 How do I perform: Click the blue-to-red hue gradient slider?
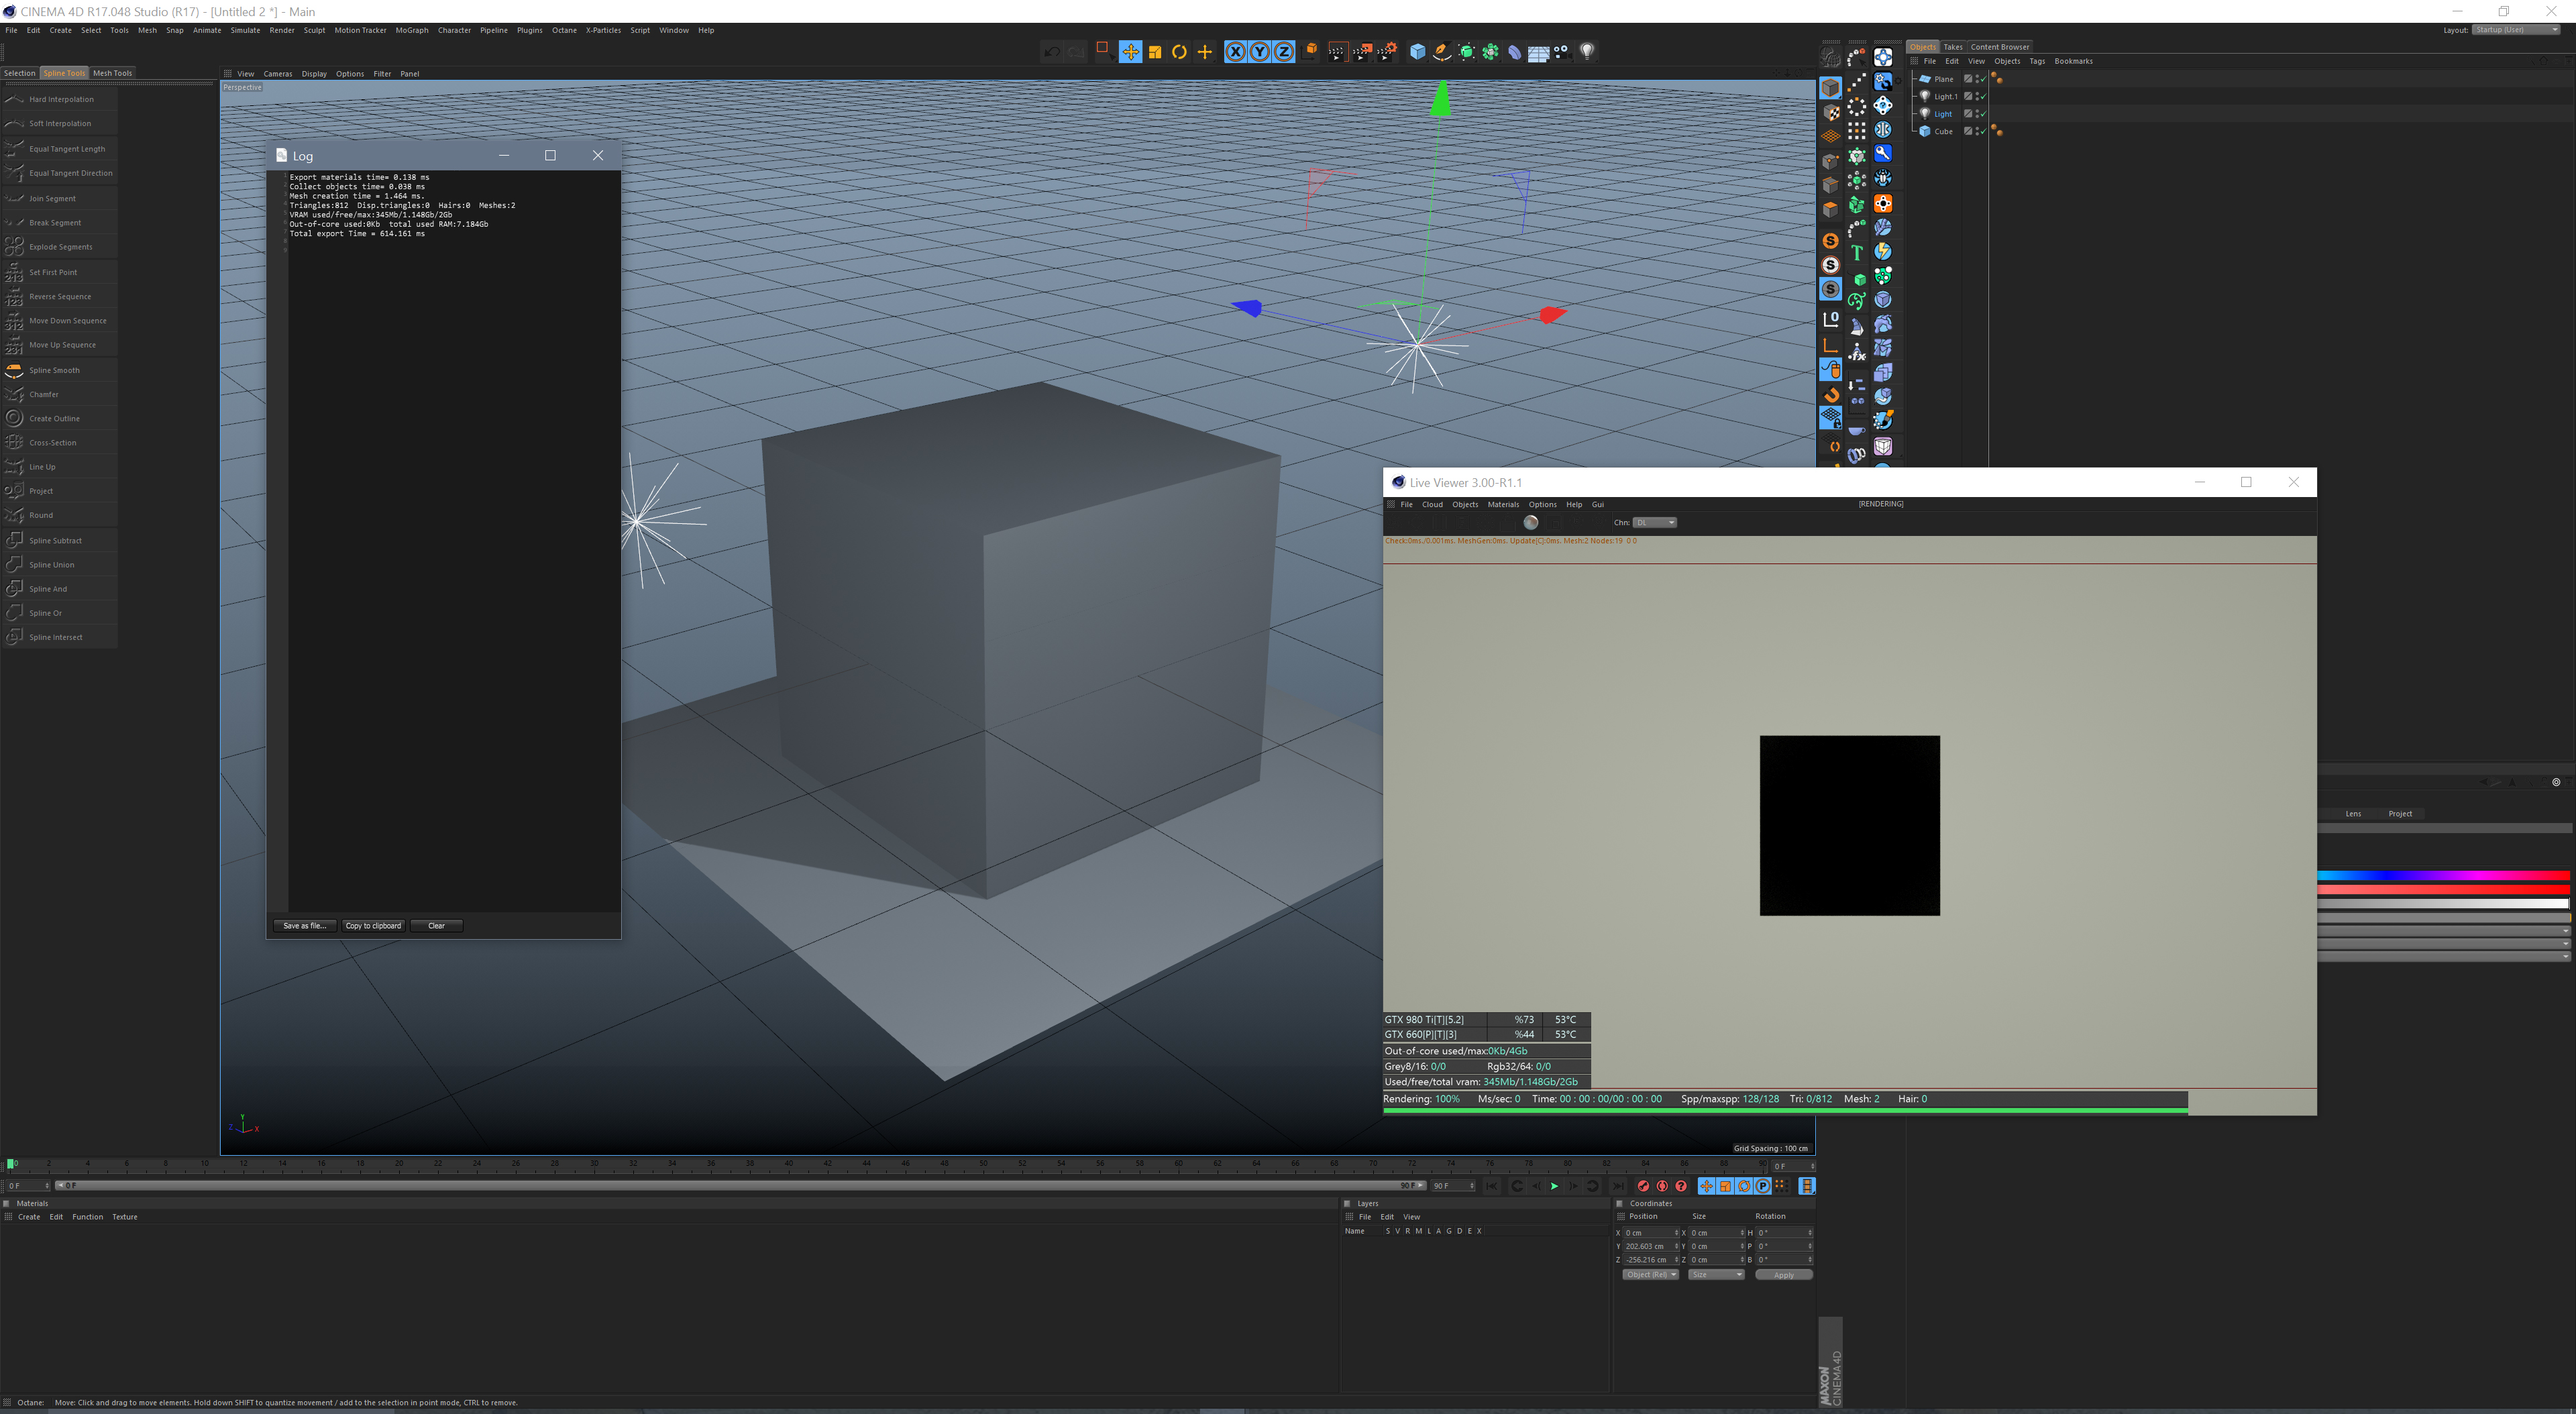click(x=2442, y=875)
